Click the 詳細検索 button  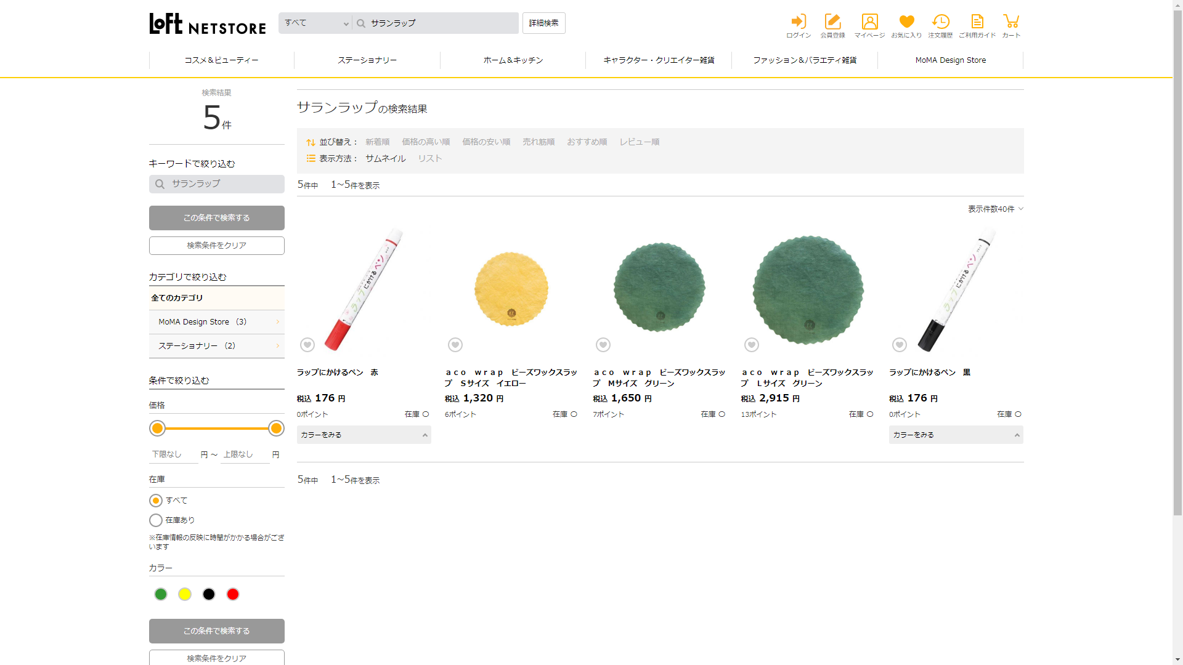543,23
